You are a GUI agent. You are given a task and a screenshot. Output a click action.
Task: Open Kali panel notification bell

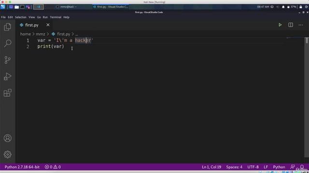pyautogui.click(x=283, y=7)
